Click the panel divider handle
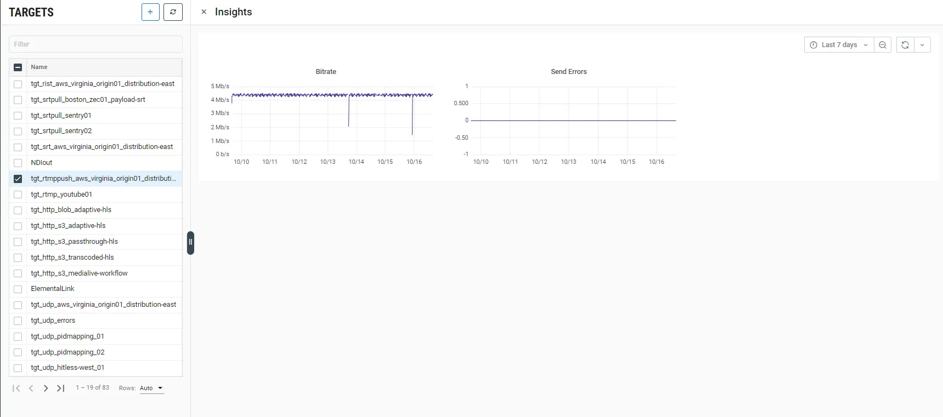943x417 pixels. [x=190, y=243]
